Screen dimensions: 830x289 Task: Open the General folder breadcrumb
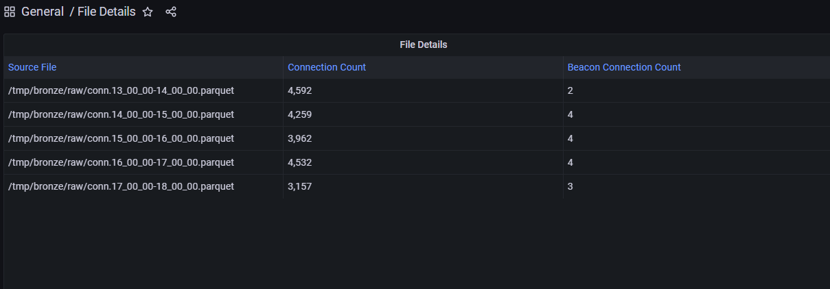pos(43,12)
